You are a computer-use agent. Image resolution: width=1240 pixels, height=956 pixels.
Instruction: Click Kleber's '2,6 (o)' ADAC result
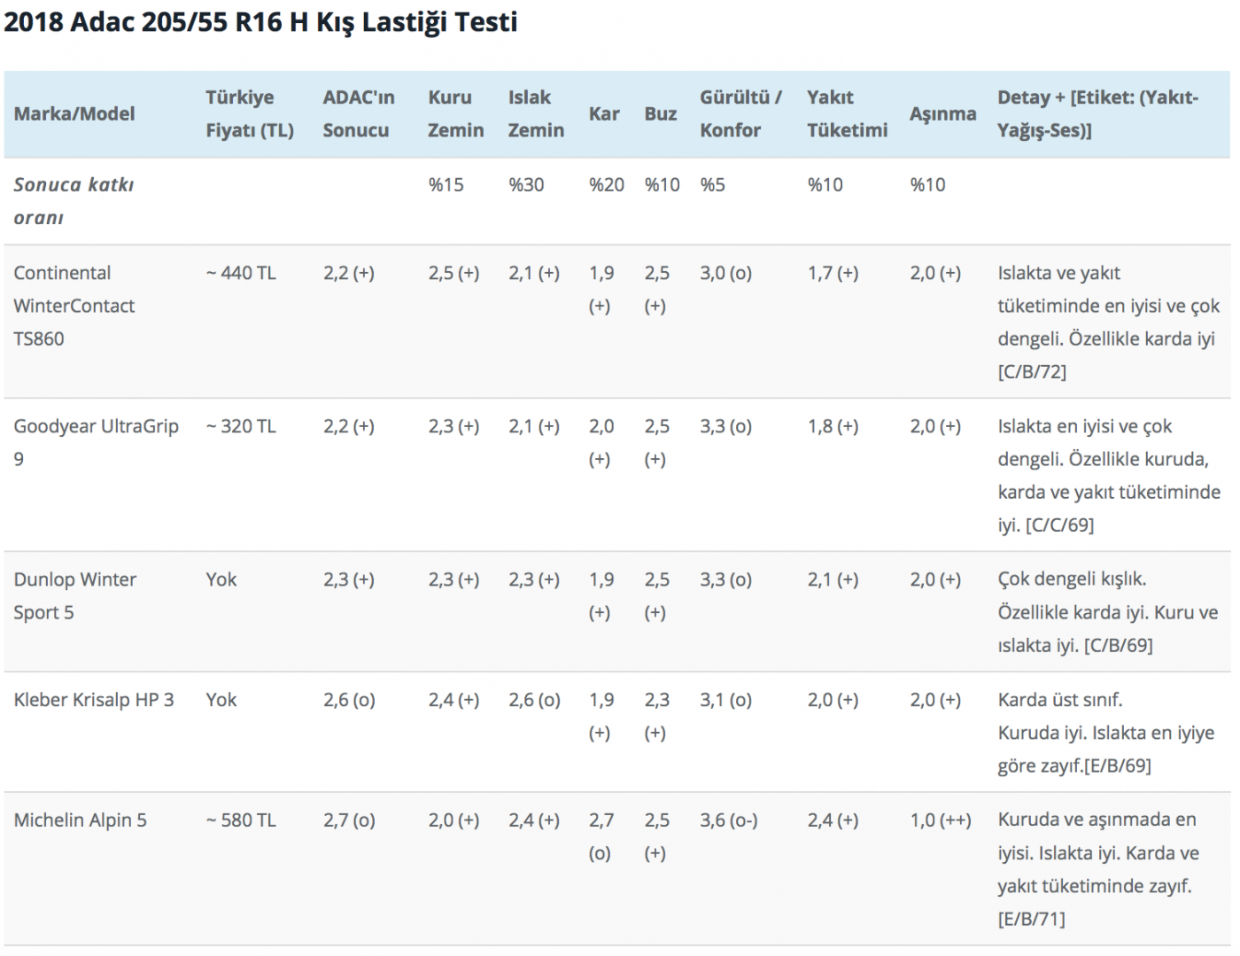click(349, 700)
